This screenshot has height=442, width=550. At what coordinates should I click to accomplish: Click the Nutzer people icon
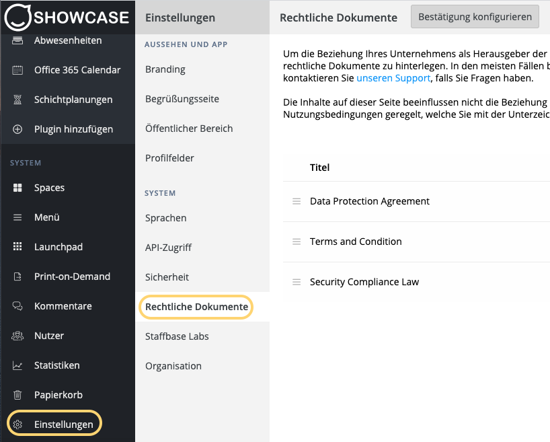coord(17,336)
